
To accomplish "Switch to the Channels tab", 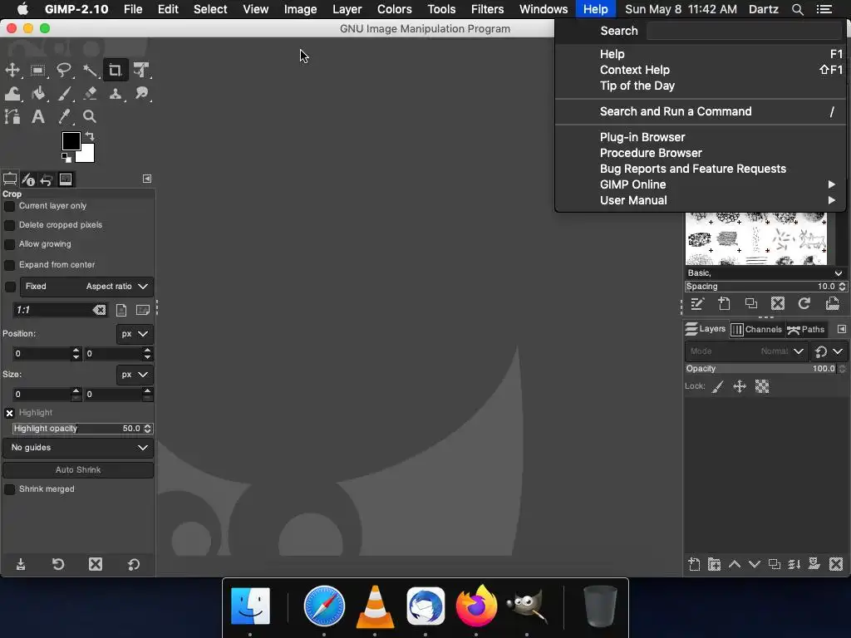I will [x=756, y=329].
